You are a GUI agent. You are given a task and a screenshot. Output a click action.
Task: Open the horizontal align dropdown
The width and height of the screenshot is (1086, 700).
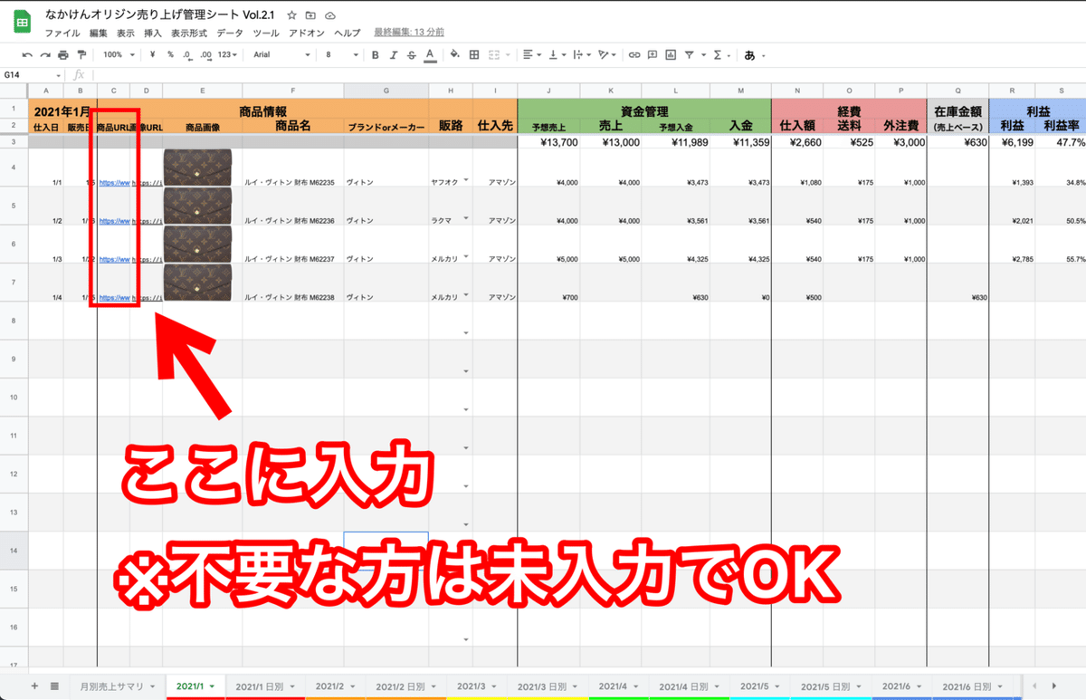pyautogui.click(x=533, y=54)
